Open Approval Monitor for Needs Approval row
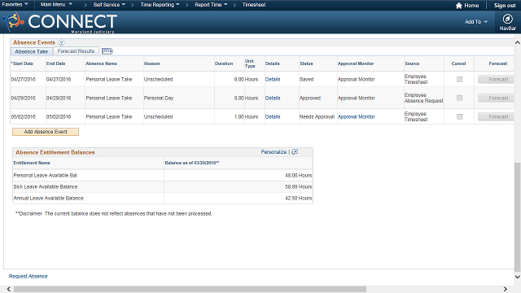The height and width of the screenshot is (293, 521). (x=357, y=116)
